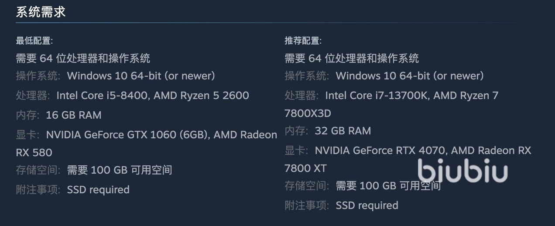Click the 最低配置 label

pos(34,41)
